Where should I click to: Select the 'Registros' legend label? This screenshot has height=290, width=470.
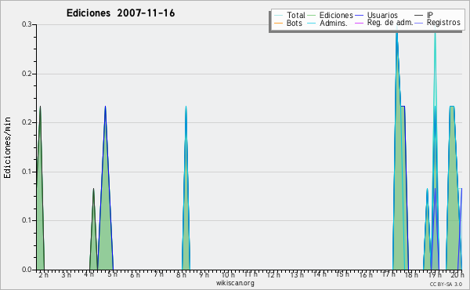point(443,23)
